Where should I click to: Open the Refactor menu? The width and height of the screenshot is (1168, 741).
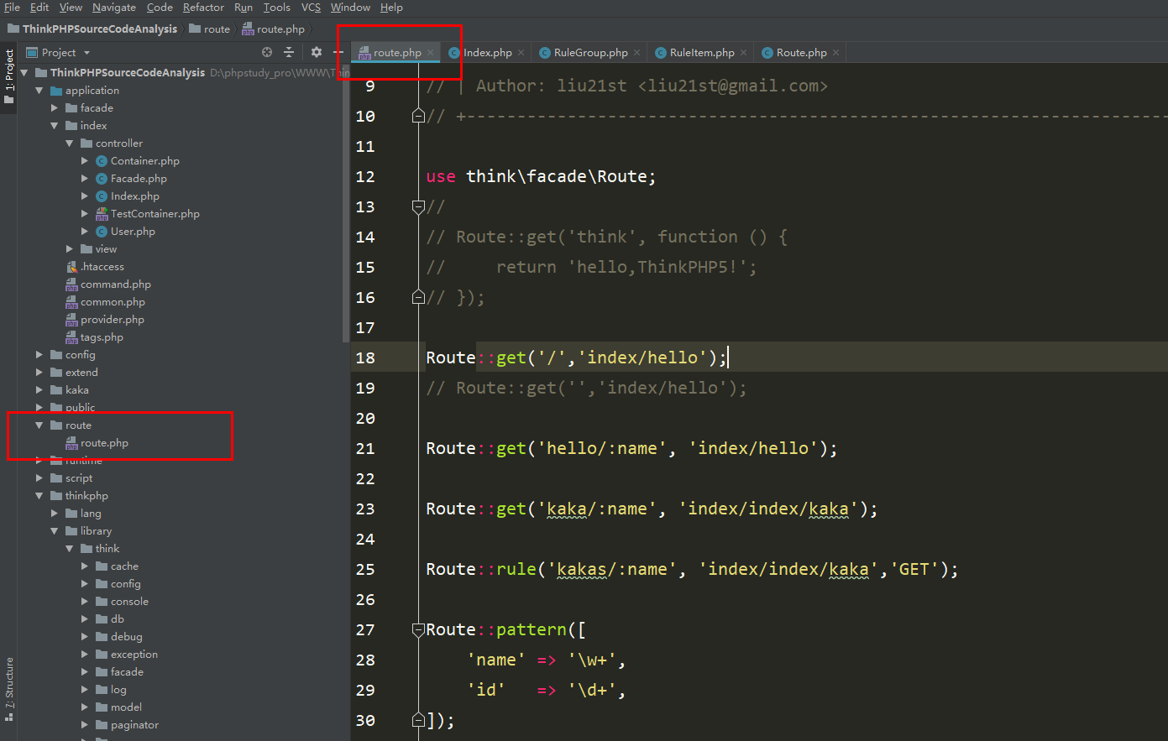tap(203, 8)
